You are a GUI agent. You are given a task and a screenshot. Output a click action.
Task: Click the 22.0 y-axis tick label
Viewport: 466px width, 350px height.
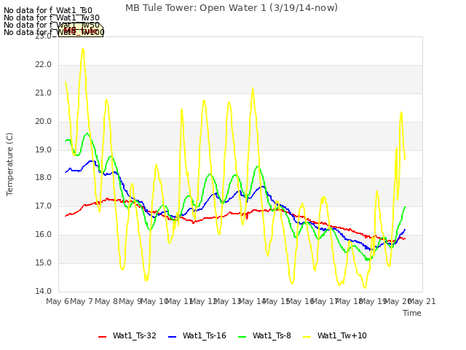(43, 65)
